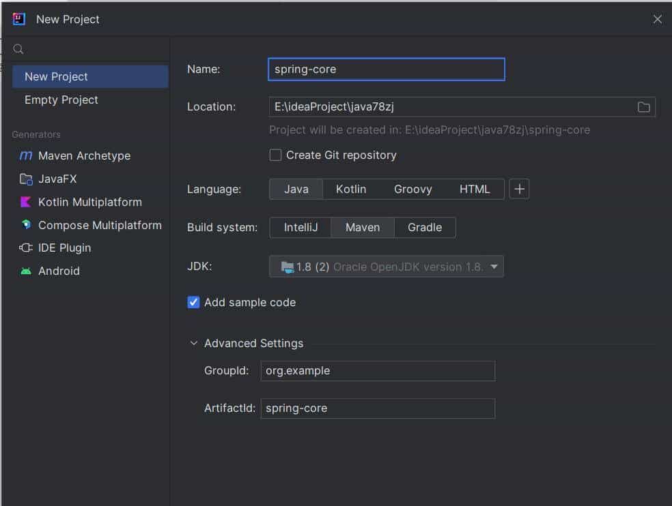
Task: Click the search magnifier icon
Action: (18, 49)
